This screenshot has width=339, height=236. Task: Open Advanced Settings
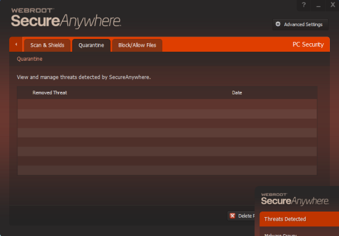[300, 24]
